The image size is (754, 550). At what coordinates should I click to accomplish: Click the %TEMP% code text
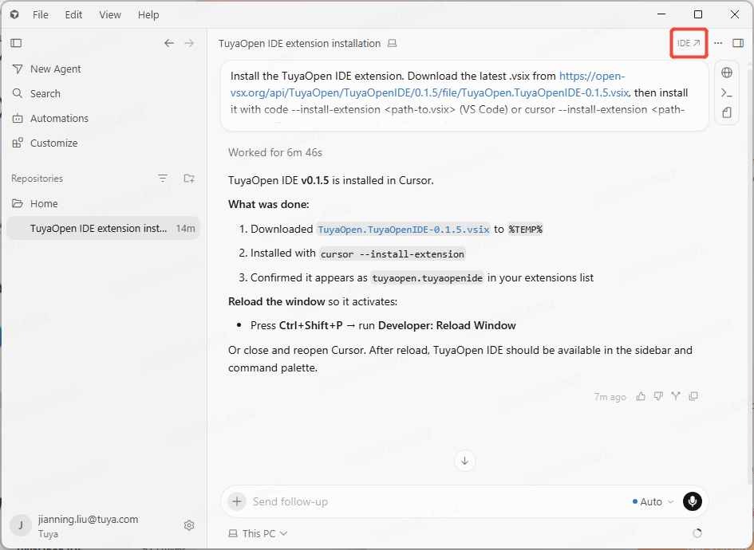point(525,230)
